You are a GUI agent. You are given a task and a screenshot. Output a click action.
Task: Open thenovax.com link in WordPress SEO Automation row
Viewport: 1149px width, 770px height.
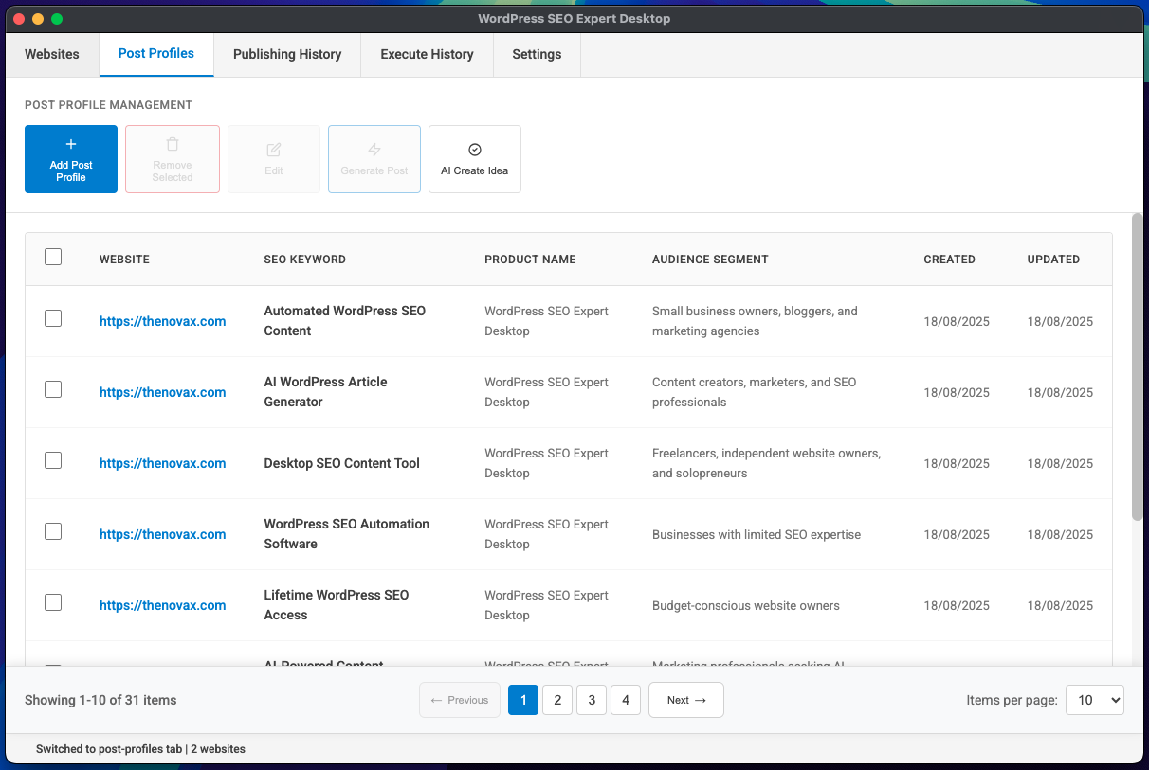(162, 534)
